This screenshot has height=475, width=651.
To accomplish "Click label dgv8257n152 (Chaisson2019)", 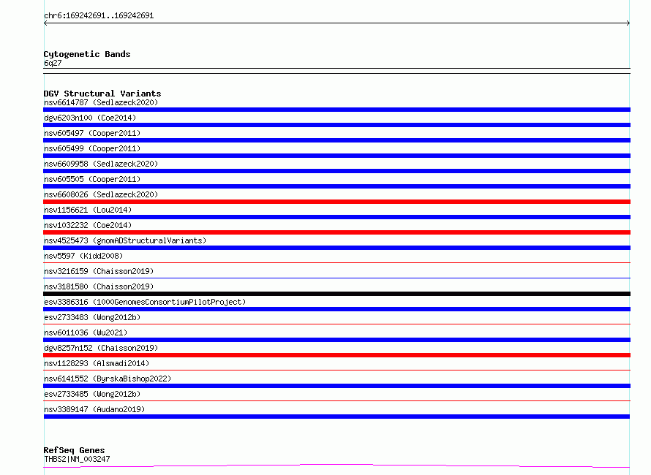I will [x=101, y=348].
